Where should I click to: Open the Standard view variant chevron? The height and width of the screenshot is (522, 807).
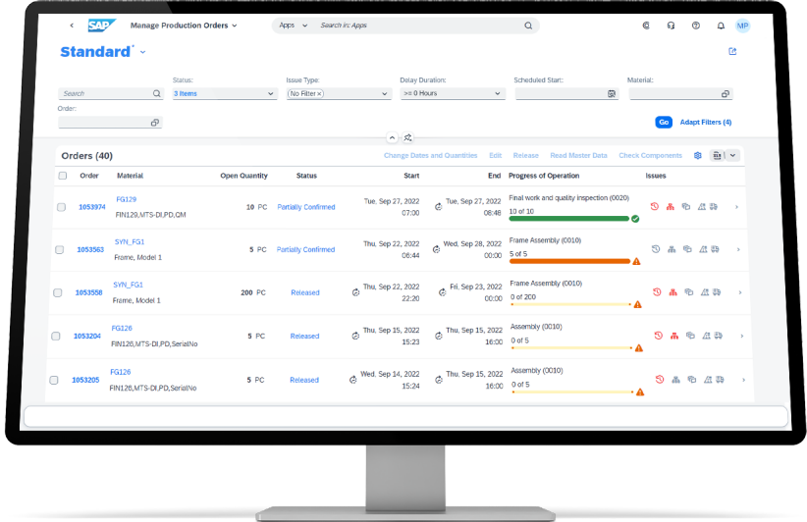[x=143, y=52]
